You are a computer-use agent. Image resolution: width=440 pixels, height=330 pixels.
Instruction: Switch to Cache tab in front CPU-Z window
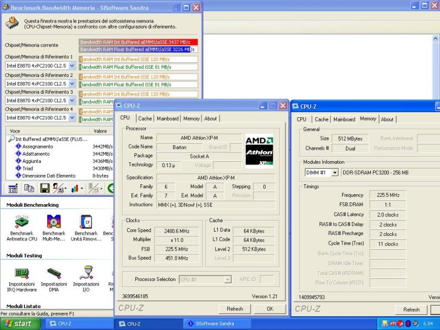pyautogui.click(x=145, y=118)
